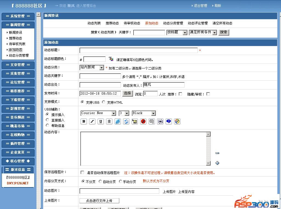Click the quote text UBB icon

pyautogui.click(x=152, y=121)
